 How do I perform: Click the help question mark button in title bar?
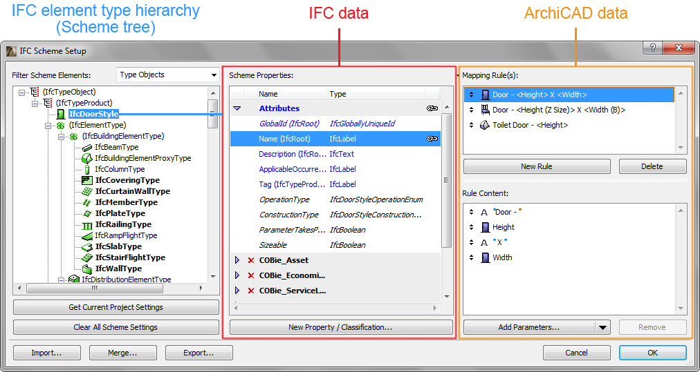pyautogui.click(x=653, y=48)
